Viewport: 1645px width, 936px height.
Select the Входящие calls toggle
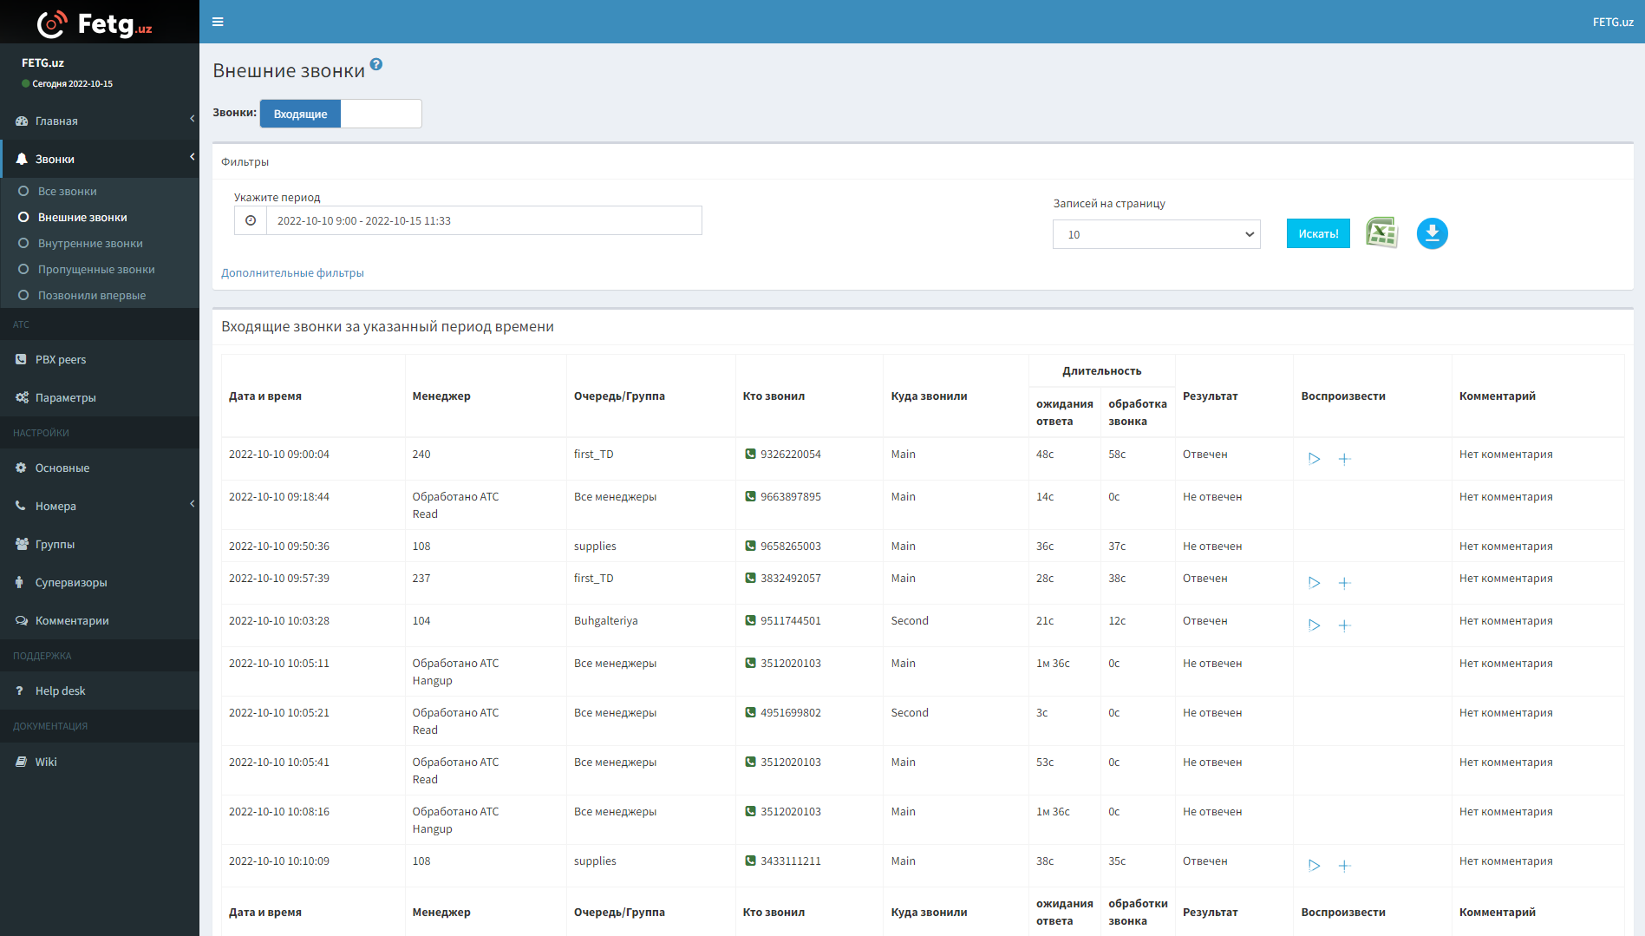[x=300, y=114]
